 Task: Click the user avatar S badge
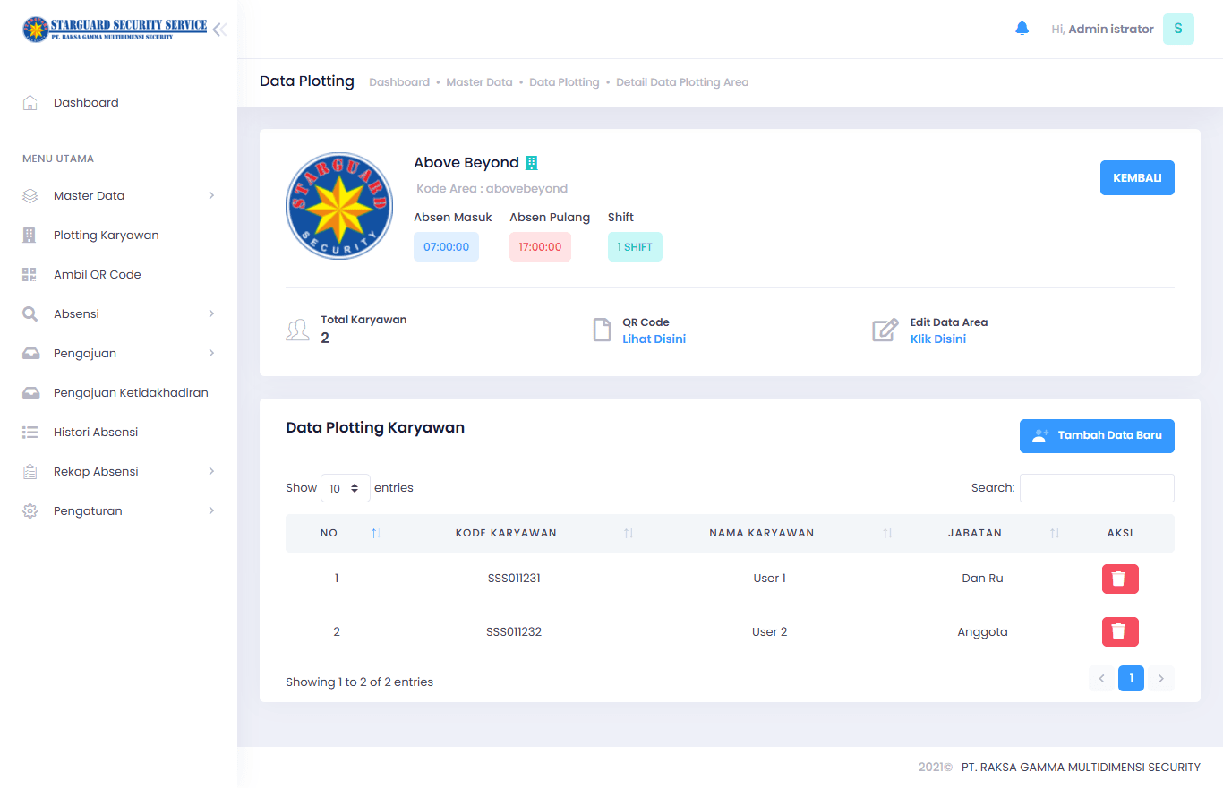(x=1178, y=29)
